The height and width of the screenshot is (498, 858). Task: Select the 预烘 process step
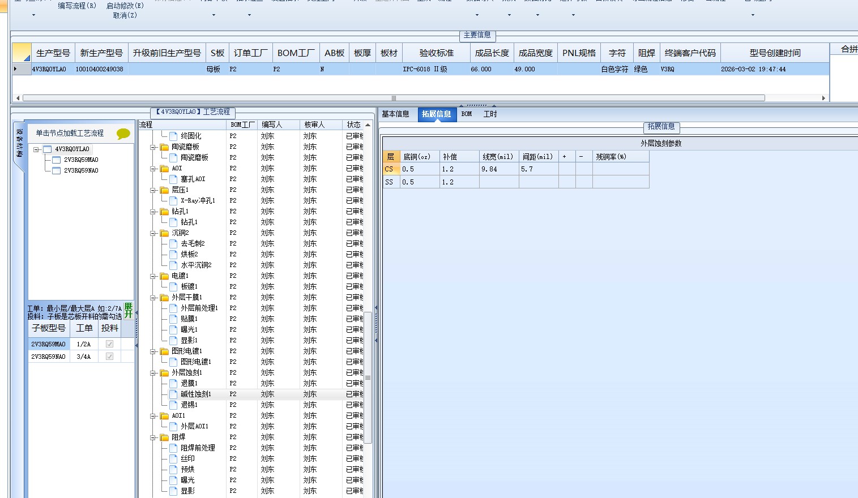(x=187, y=469)
